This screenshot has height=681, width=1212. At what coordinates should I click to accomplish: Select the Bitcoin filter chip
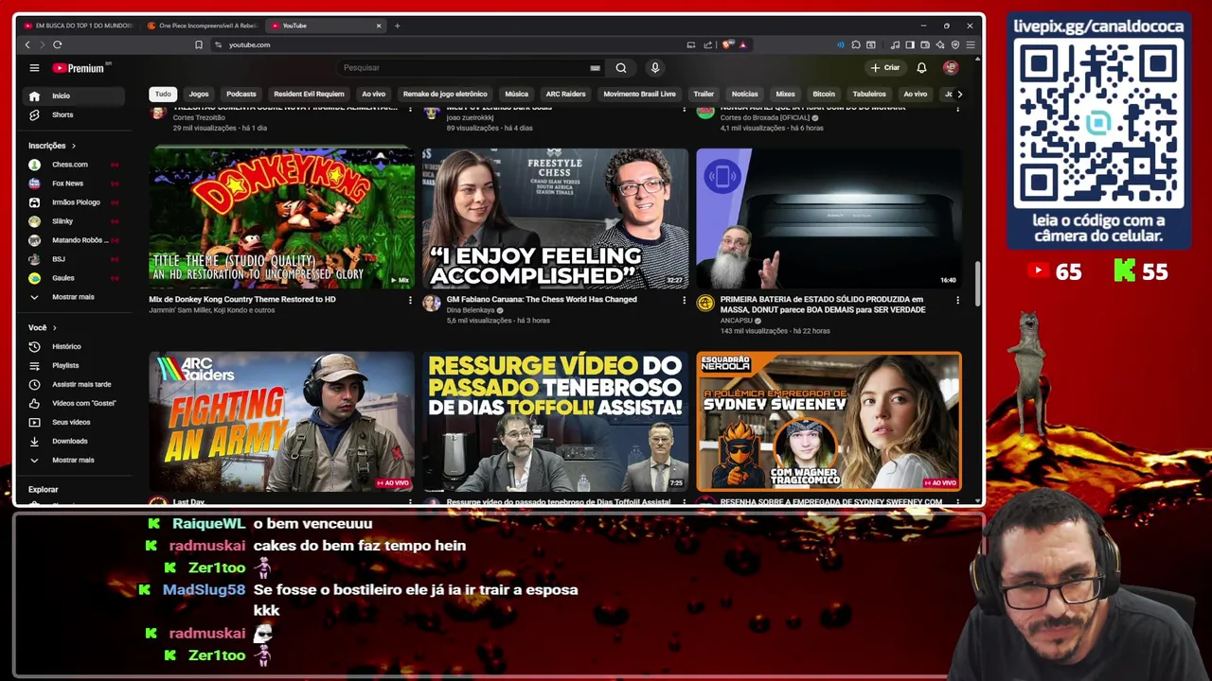coord(824,94)
